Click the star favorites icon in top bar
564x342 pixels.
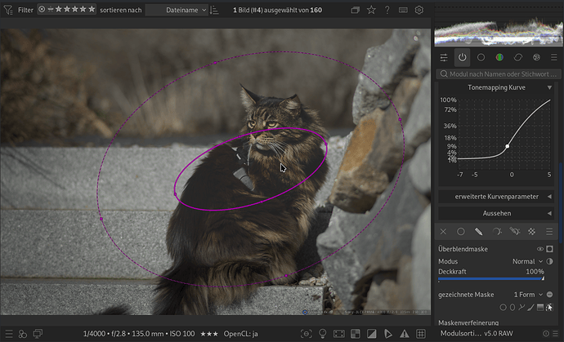tap(372, 10)
